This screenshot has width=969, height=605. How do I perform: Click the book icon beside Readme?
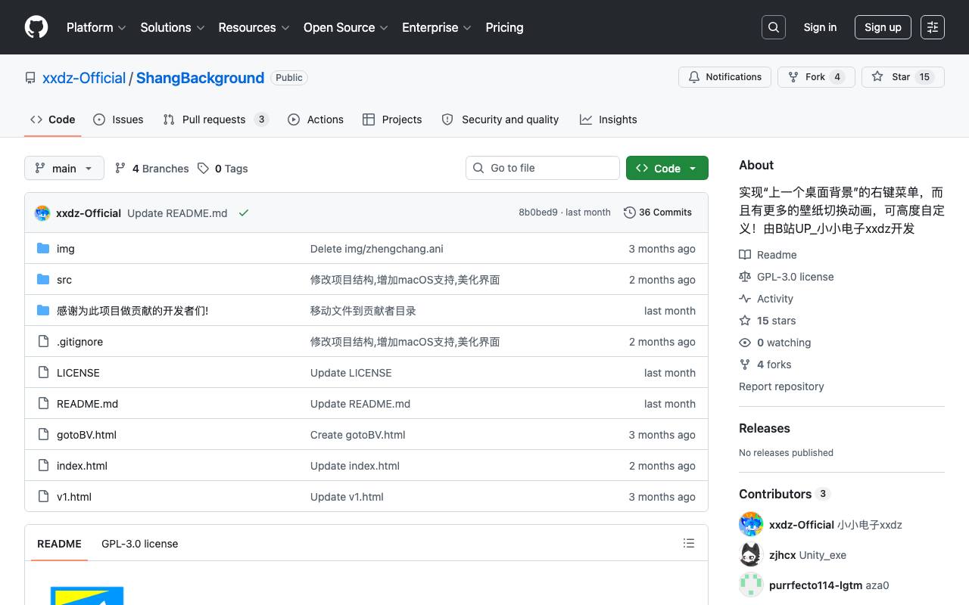745,255
